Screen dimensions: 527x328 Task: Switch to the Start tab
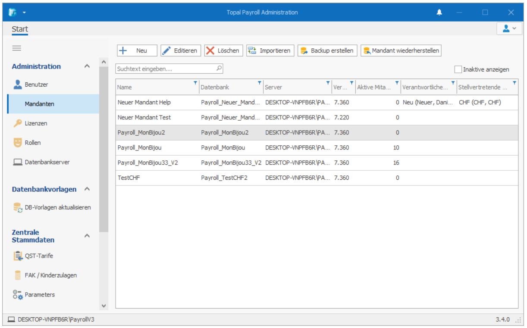pos(20,29)
